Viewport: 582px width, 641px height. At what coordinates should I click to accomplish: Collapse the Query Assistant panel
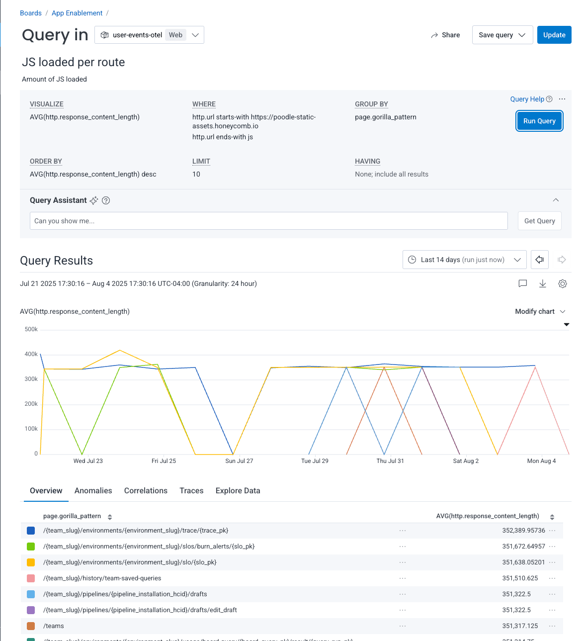(556, 200)
